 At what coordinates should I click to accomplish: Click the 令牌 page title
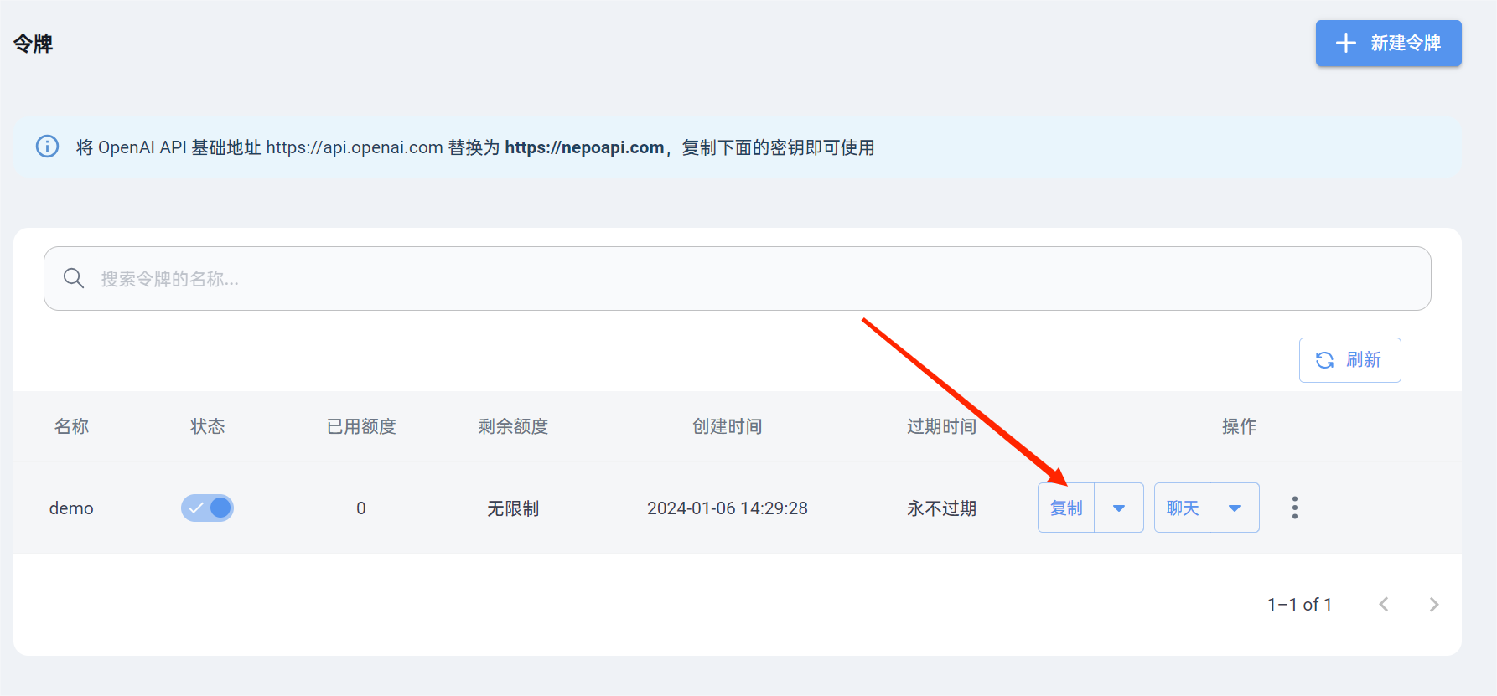(34, 44)
